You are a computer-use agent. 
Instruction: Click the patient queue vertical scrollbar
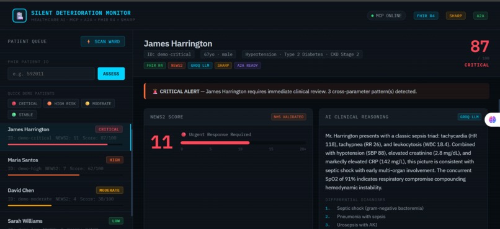pyautogui.click(x=132, y=172)
